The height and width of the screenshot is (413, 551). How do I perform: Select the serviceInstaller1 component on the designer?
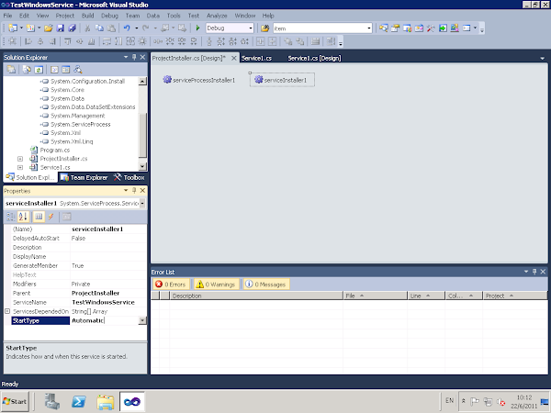[x=282, y=80]
